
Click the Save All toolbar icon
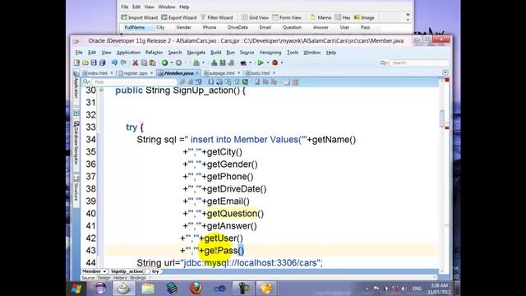click(102, 62)
